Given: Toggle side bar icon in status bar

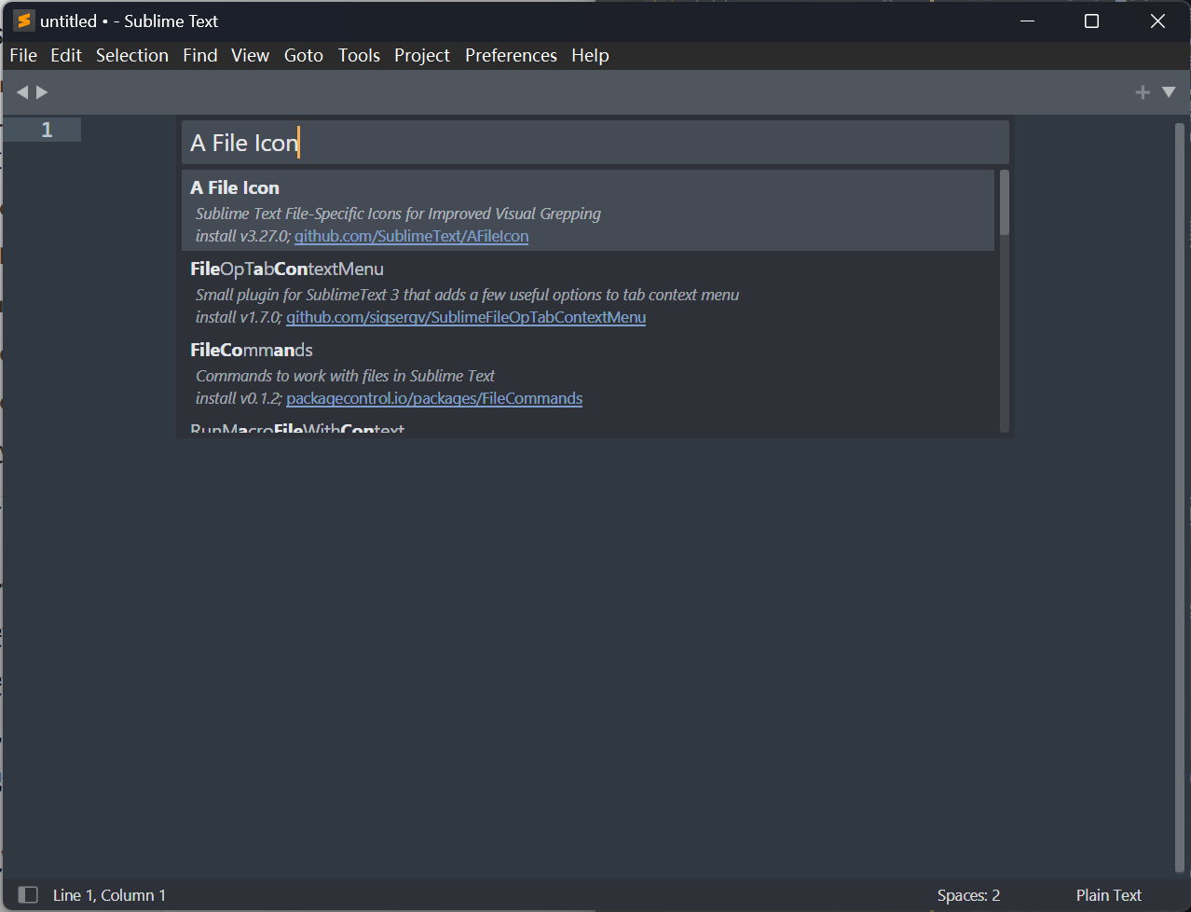Looking at the screenshot, I should pyautogui.click(x=28, y=895).
